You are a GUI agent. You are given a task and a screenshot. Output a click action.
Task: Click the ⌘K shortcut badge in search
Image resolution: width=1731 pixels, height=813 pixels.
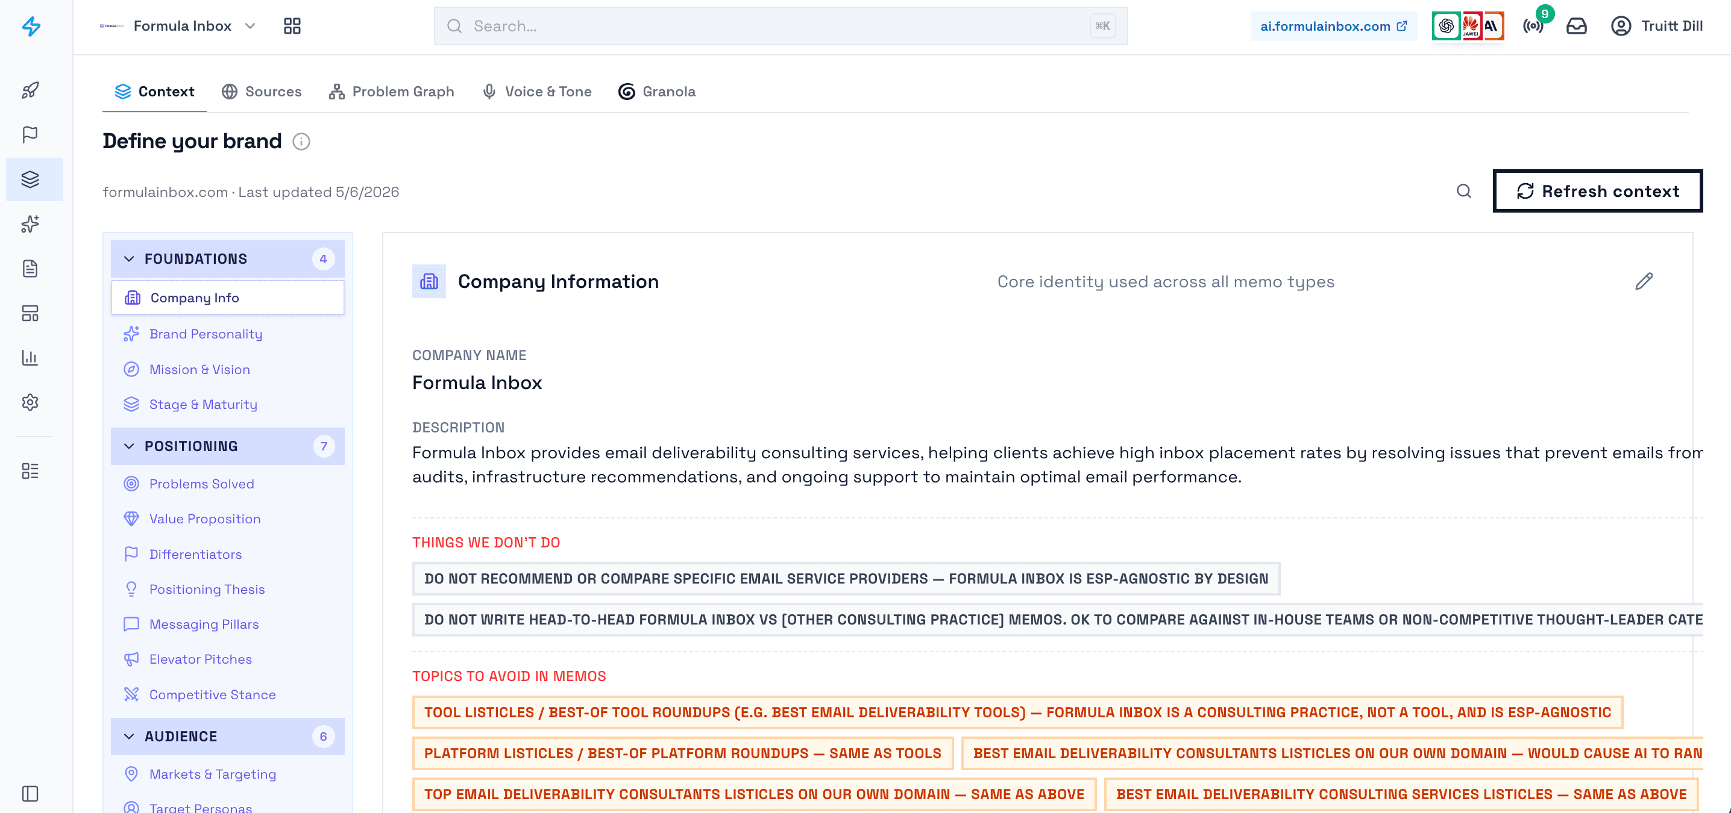(x=1103, y=26)
